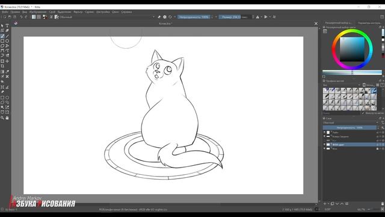The image size is (385, 217).
Task: Open the 'Фильтр' menu
Action: click(x=78, y=12)
